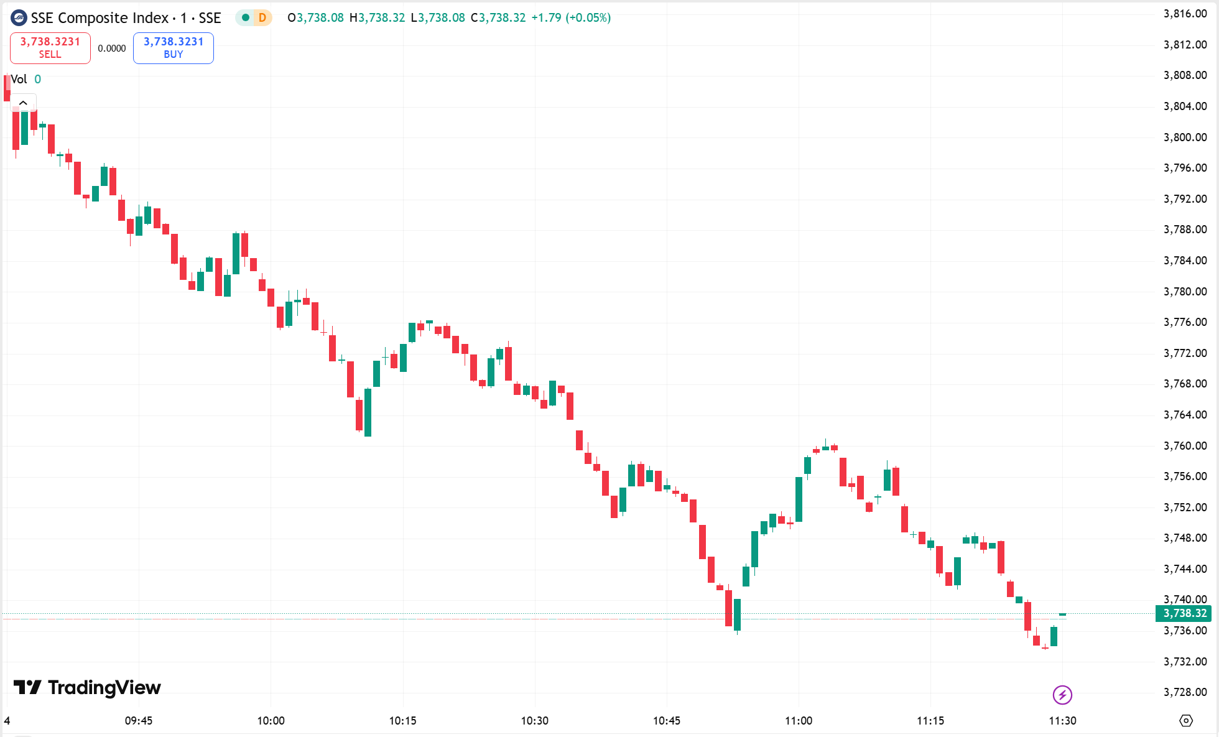The height and width of the screenshot is (737, 1219).
Task: Click the Vol indicator label
Action: (19, 79)
